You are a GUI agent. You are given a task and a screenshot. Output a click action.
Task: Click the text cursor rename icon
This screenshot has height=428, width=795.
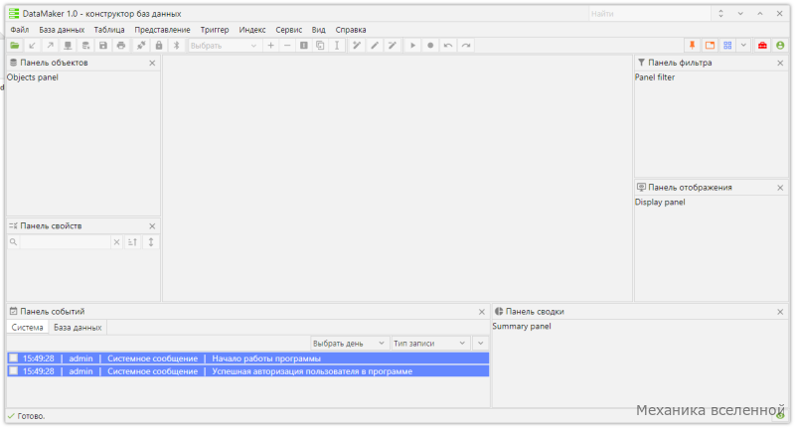click(337, 46)
